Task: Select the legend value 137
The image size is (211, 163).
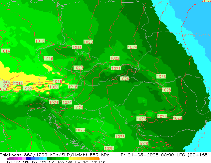Action: tap(78, 162)
